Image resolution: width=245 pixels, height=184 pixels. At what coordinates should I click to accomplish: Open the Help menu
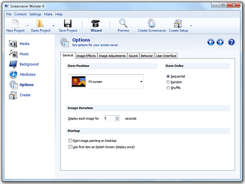point(59,14)
